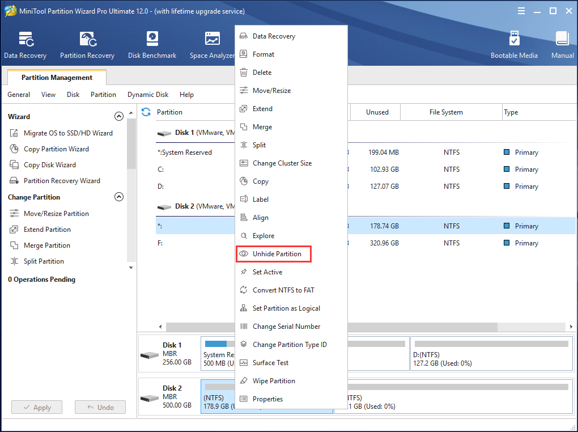Open the Manual

click(x=562, y=44)
